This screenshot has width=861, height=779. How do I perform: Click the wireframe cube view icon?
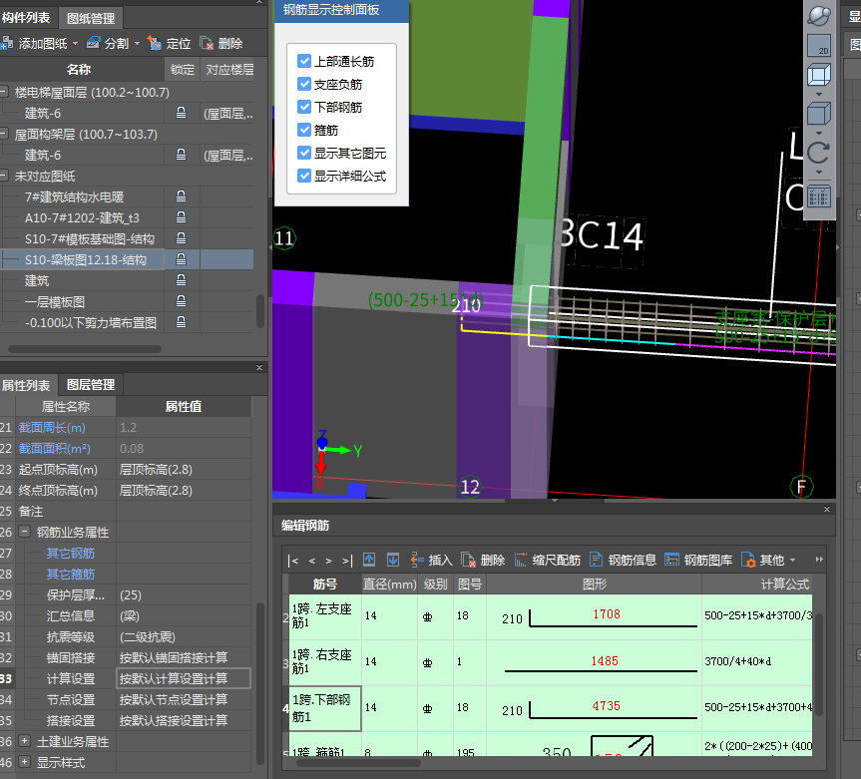pyautogui.click(x=819, y=75)
